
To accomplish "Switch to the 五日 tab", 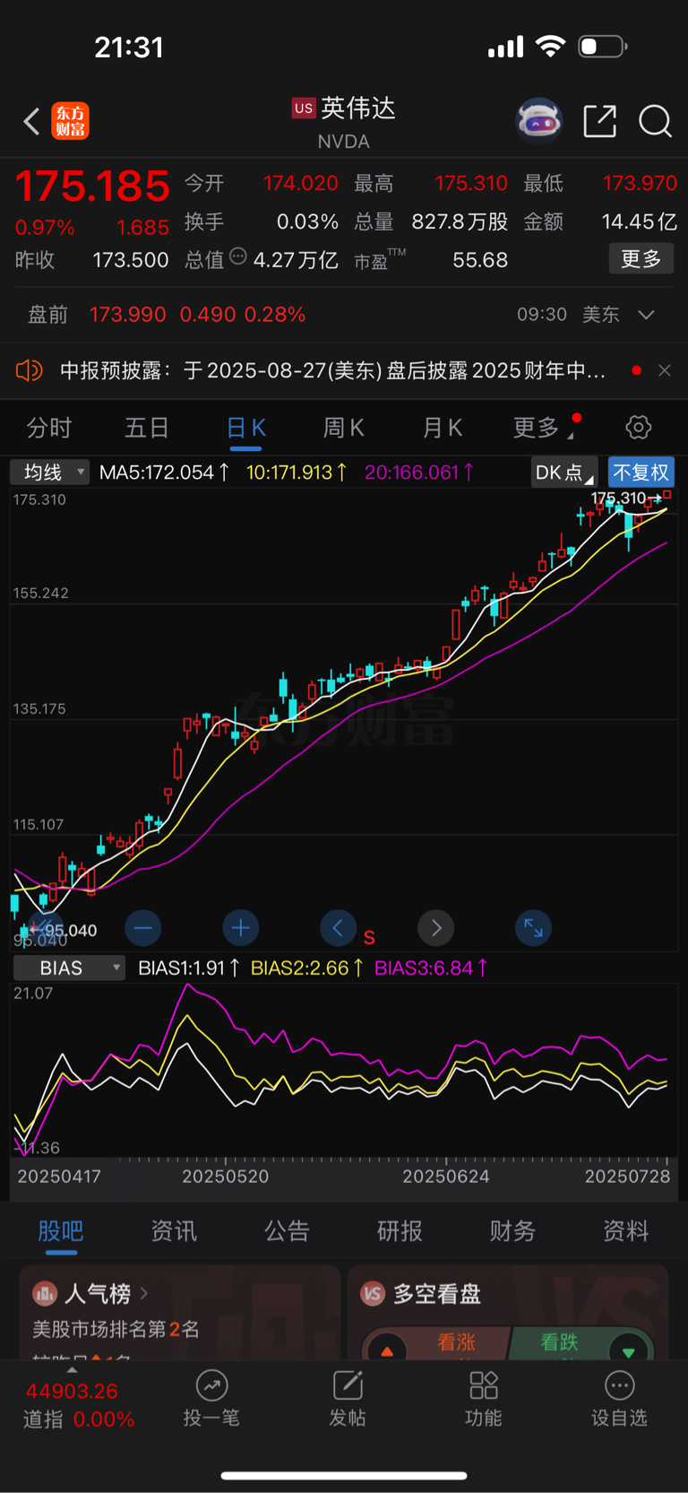I will (x=147, y=428).
